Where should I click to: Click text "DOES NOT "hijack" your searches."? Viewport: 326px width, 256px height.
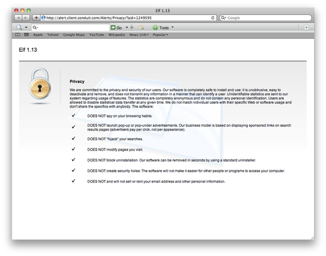coord(115,139)
